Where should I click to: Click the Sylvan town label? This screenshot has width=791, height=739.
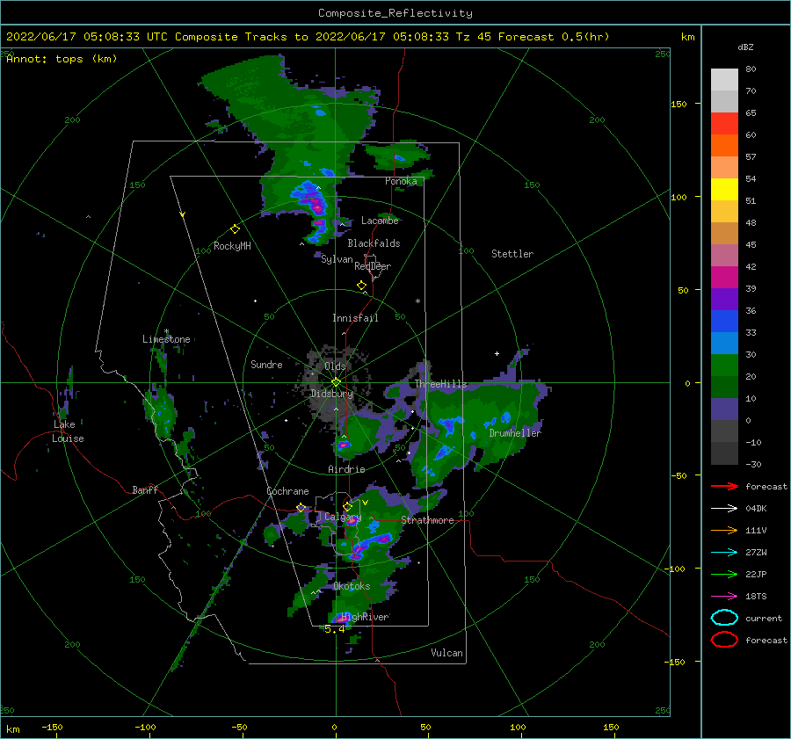[x=337, y=259]
